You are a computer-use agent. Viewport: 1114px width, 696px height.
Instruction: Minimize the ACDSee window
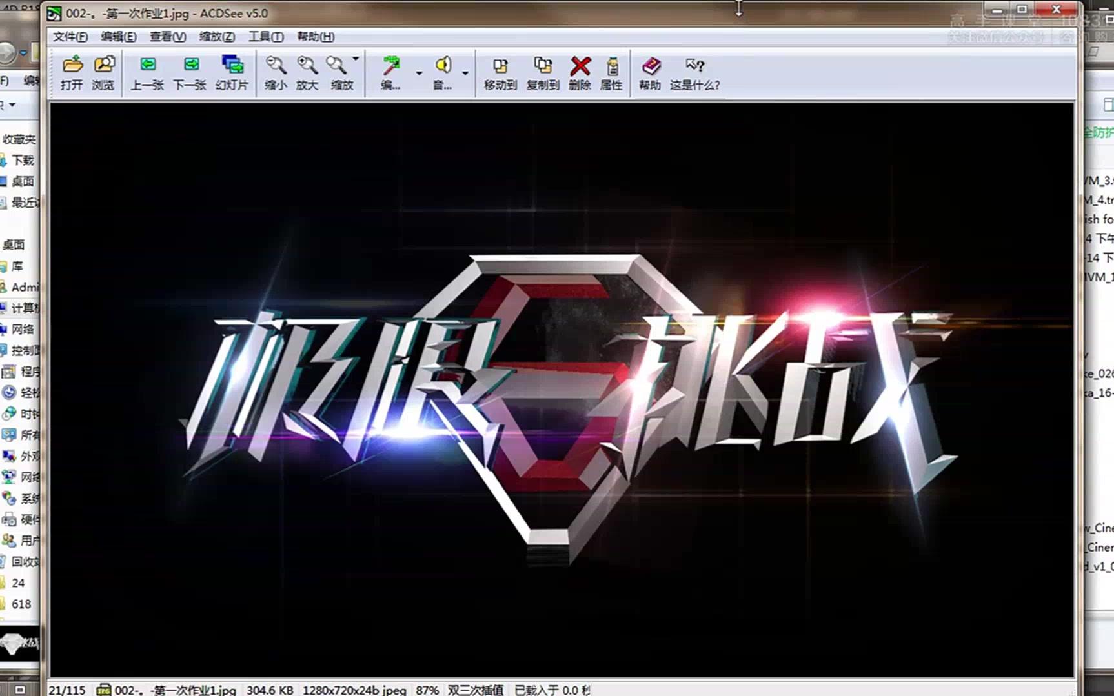998,10
